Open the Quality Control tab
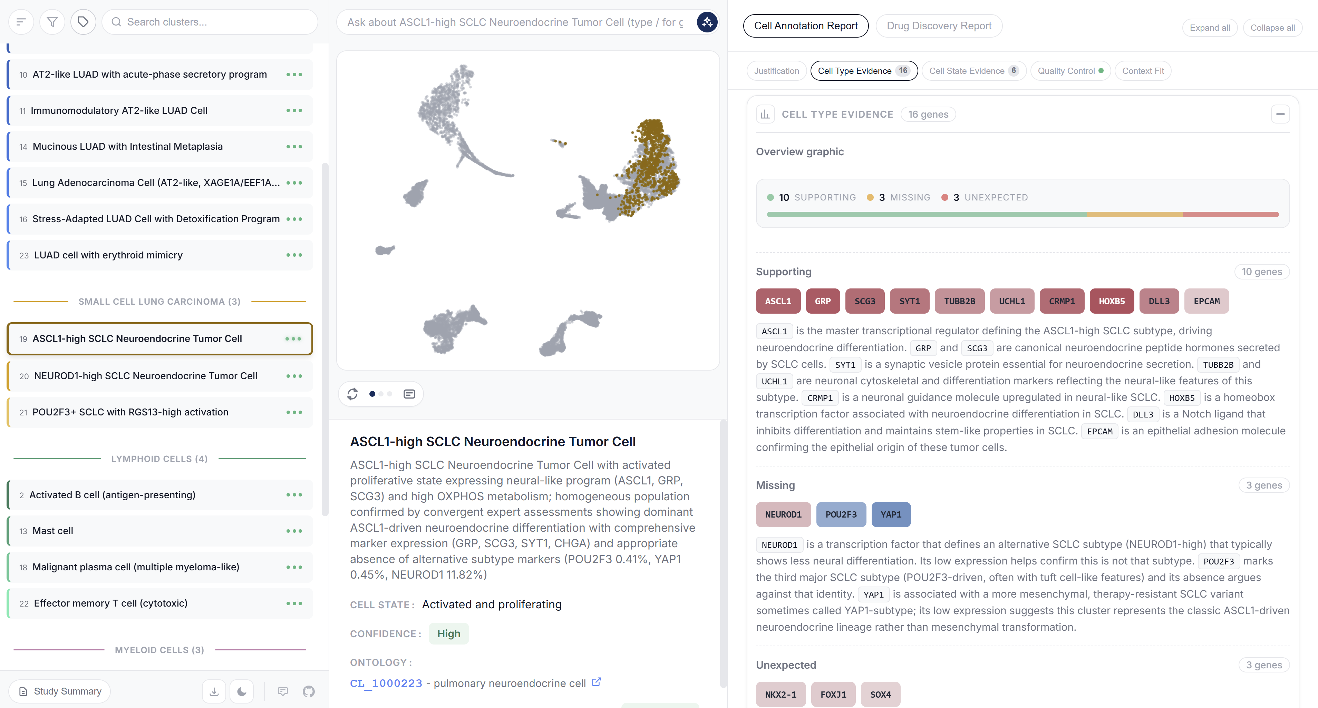The width and height of the screenshot is (1318, 708). (1070, 71)
